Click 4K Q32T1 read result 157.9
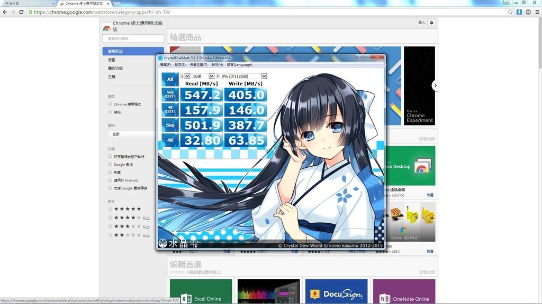Screen dimensions: 542x304 pyautogui.click(x=202, y=110)
